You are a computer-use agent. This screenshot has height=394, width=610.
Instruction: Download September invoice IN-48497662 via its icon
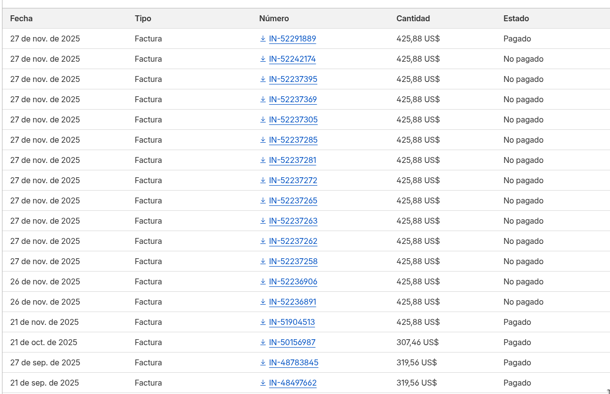262,383
